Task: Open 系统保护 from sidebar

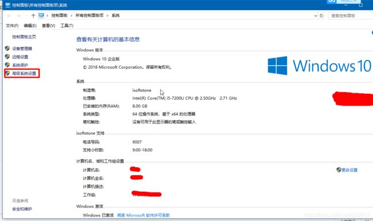Action: [20, 65]
